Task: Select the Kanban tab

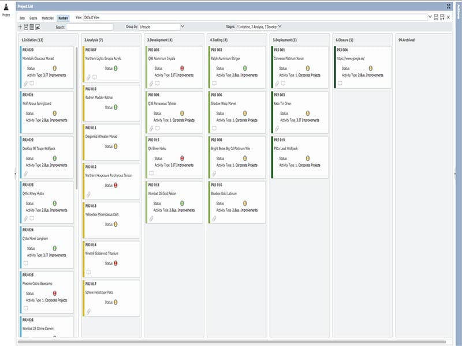Action: [63, 18]
